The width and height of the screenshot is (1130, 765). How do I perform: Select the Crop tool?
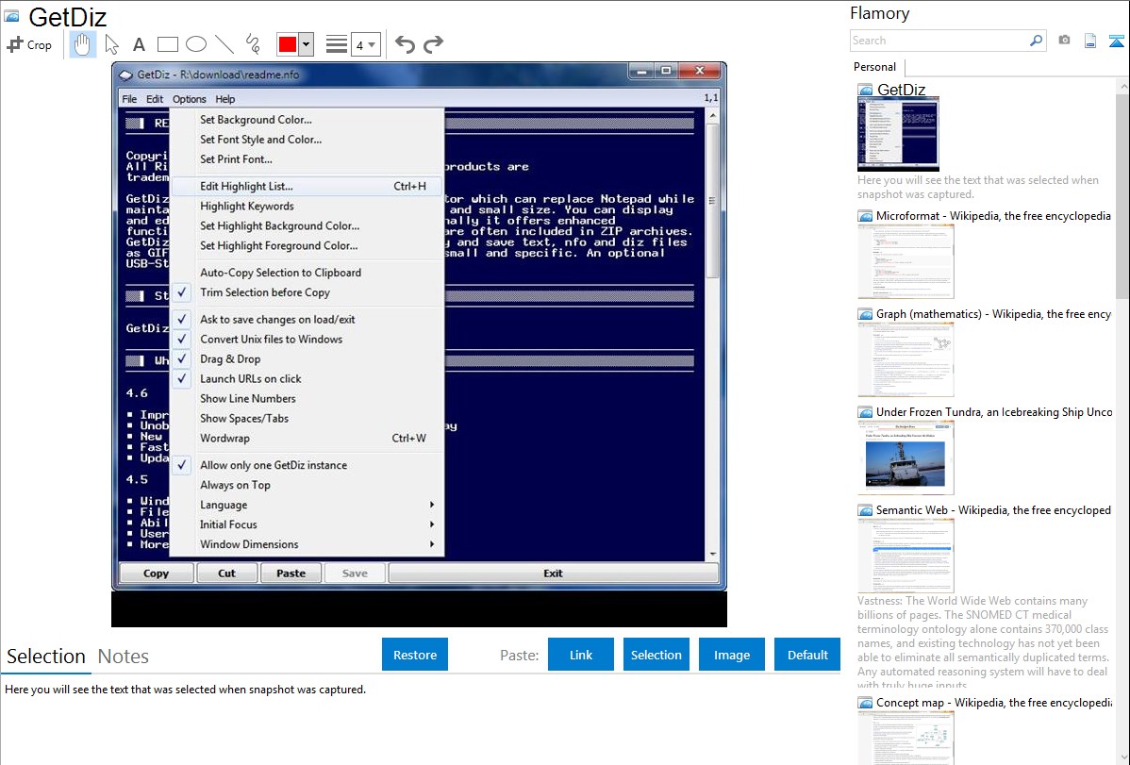click(29, 44)
